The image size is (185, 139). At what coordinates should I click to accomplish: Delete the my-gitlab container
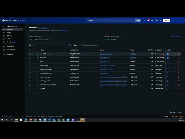pos(179,58)
